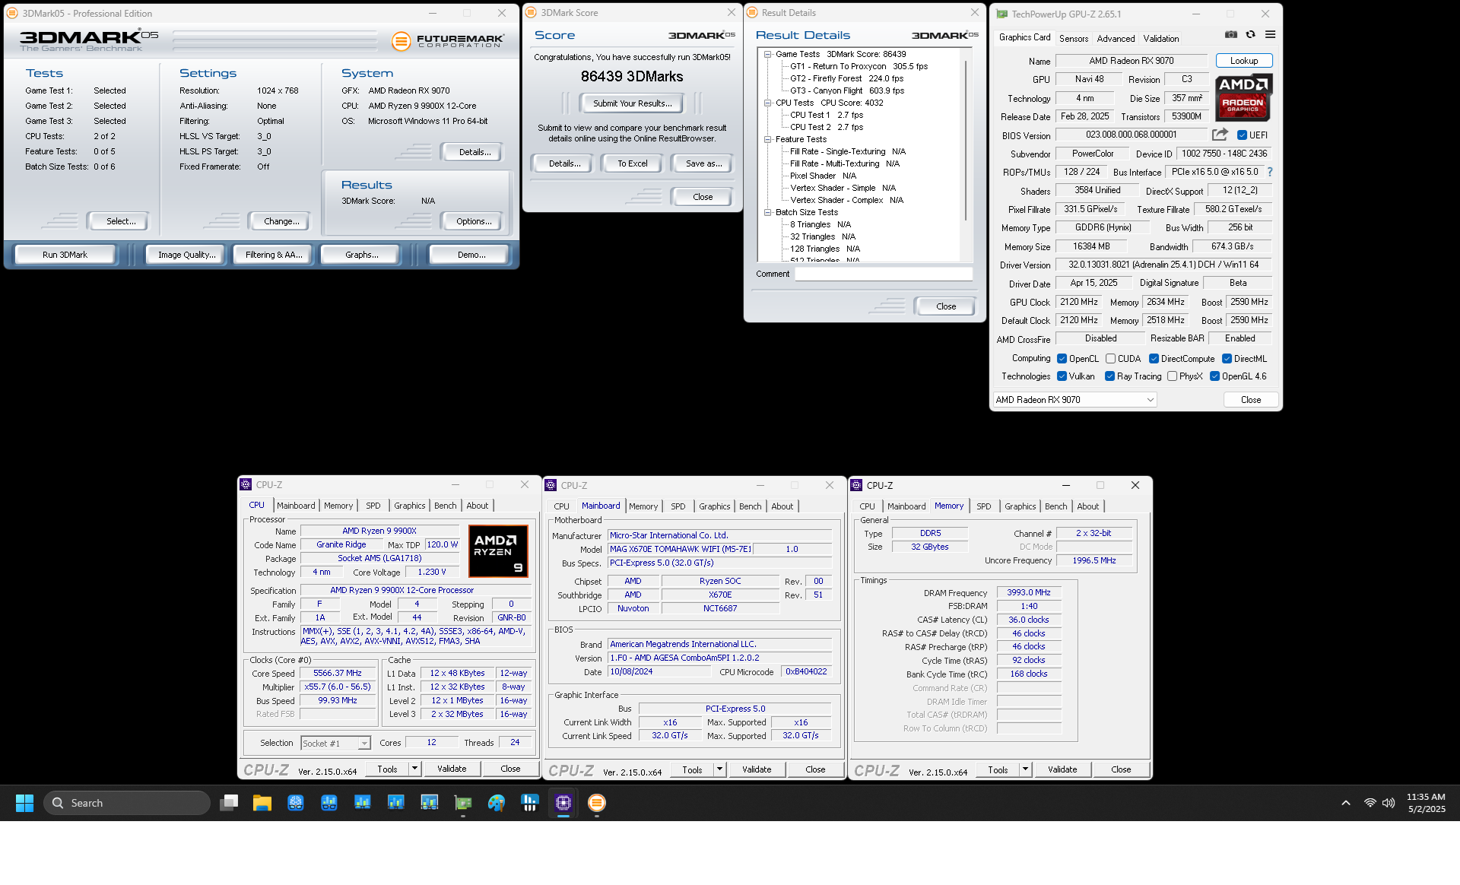Click the HWBOT bars icon in taskbar
1460x885 pixels.
(530, 803)
